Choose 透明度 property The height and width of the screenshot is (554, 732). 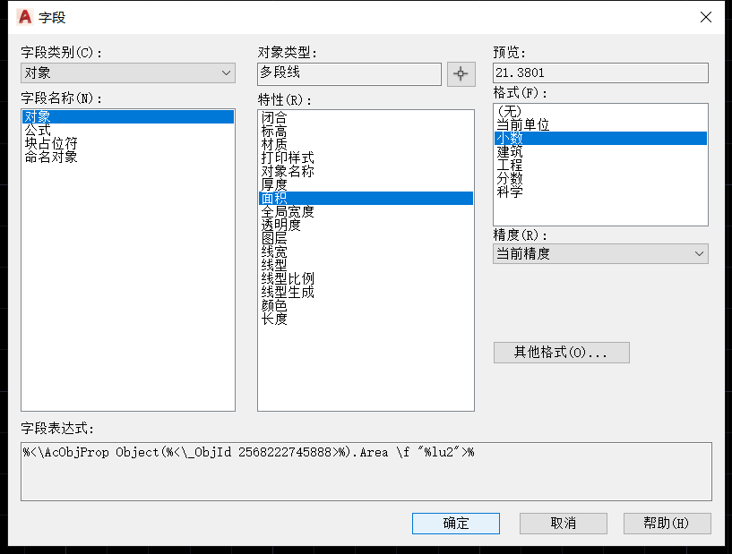[366, 226]
